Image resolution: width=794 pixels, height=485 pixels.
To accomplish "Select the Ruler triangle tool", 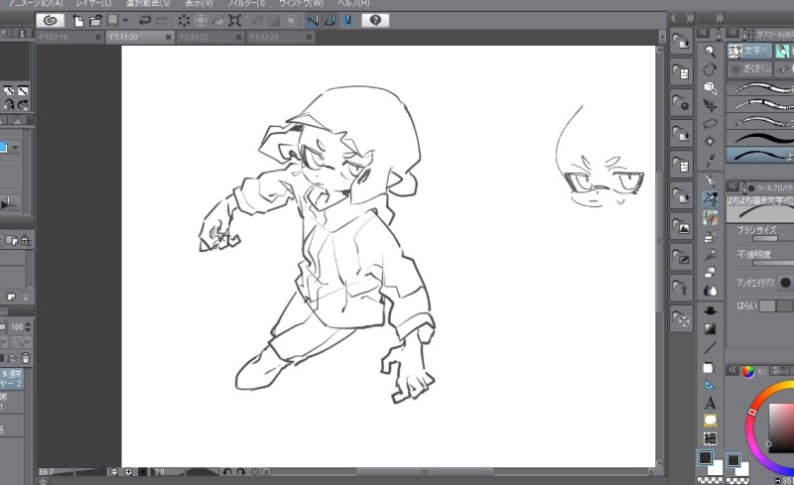I will click(710, 385).
